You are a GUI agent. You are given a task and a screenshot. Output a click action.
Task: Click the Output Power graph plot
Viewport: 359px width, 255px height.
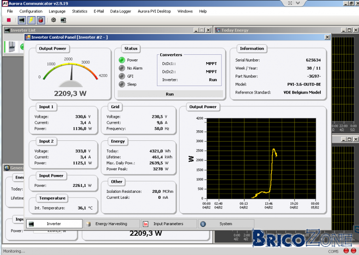(x=261, y=158)
